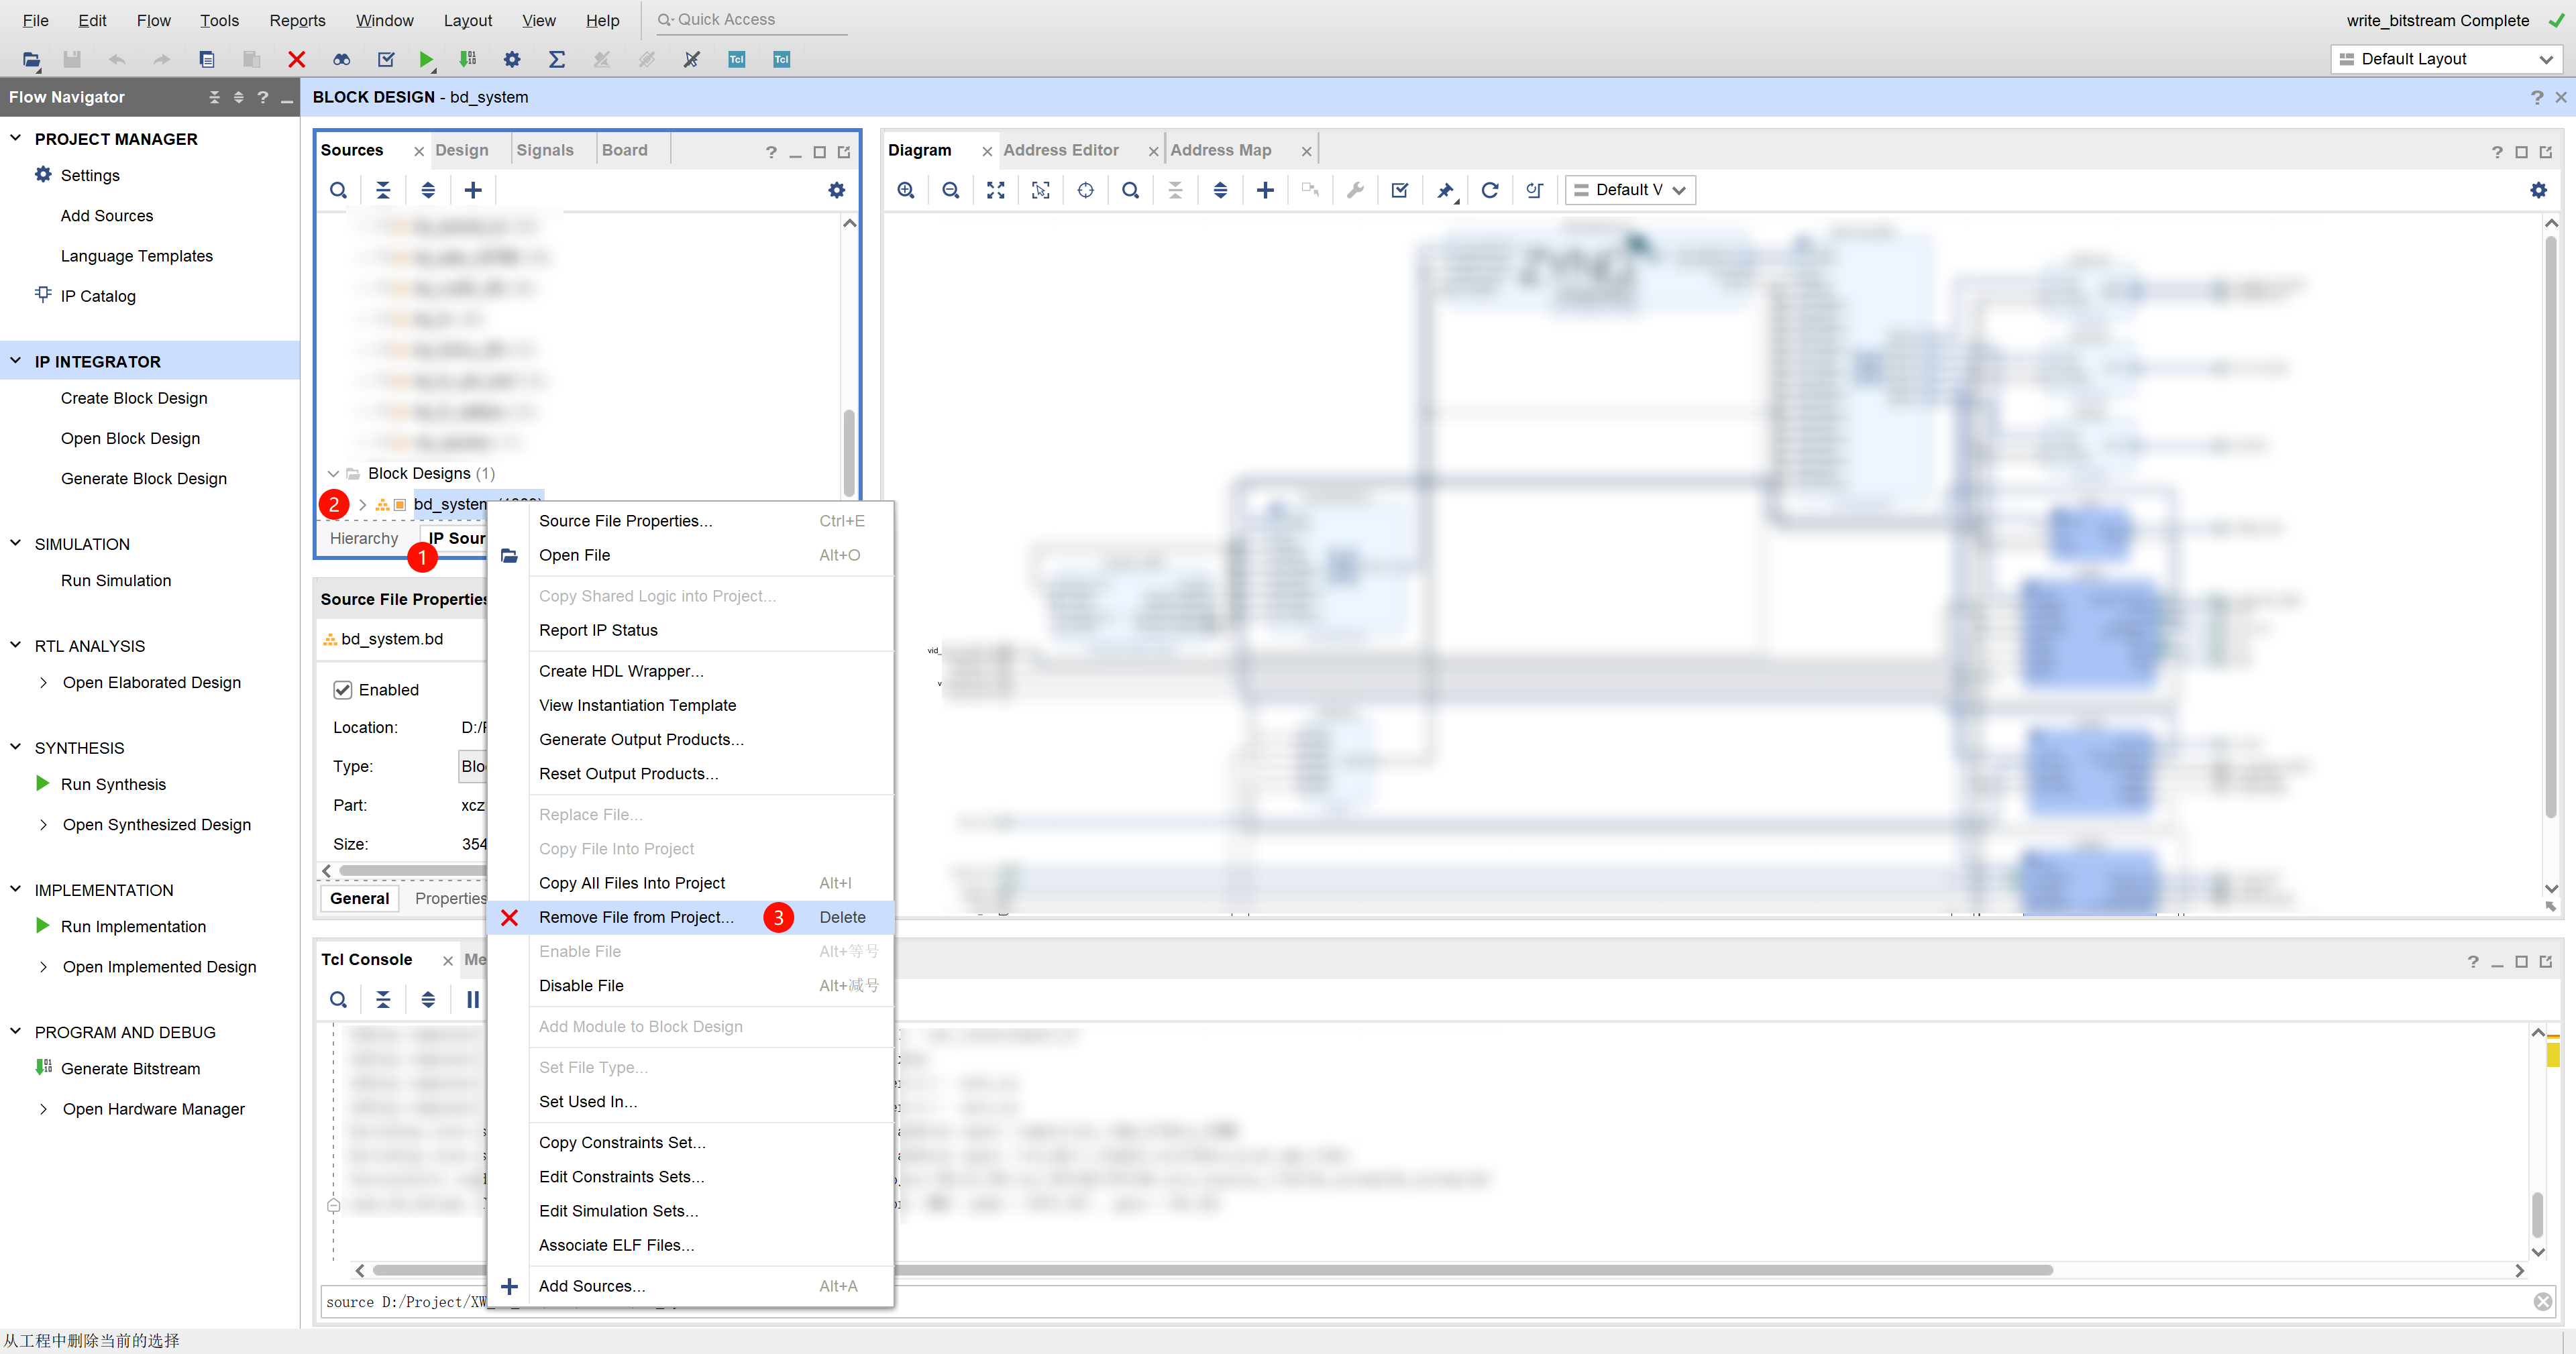Open the Reports menu
The height and width of the screenshot is (1354, 2576).
click(297, 20)
